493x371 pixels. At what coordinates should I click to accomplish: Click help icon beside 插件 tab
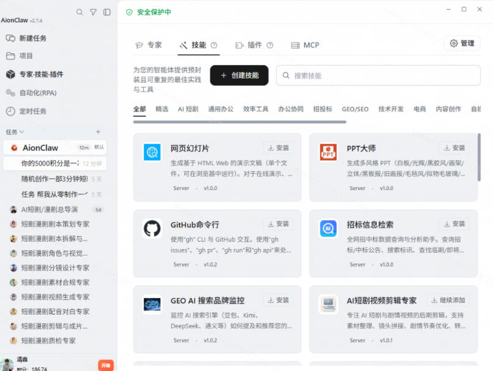[269, 45]
